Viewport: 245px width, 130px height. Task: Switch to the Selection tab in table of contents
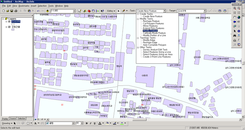click(21, 119)
